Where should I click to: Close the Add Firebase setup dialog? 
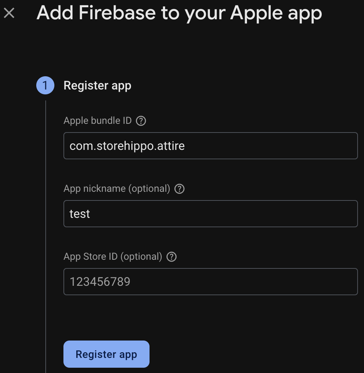click(x=9, y=13)
